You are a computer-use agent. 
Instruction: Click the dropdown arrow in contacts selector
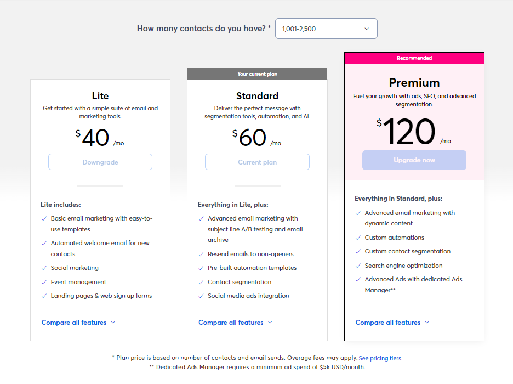click(x=367, y=29)
